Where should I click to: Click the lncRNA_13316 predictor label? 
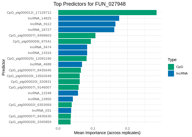39,53
